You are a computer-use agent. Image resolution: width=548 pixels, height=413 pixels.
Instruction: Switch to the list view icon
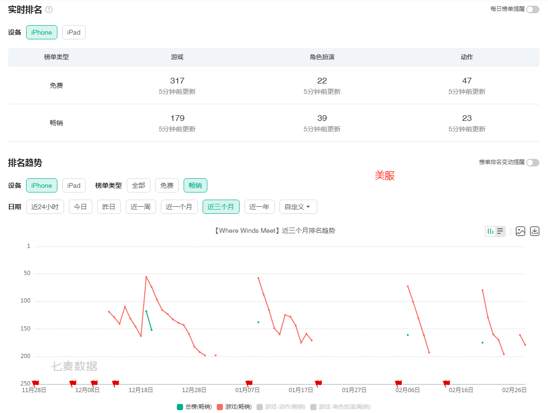click(x=500, y=231)
